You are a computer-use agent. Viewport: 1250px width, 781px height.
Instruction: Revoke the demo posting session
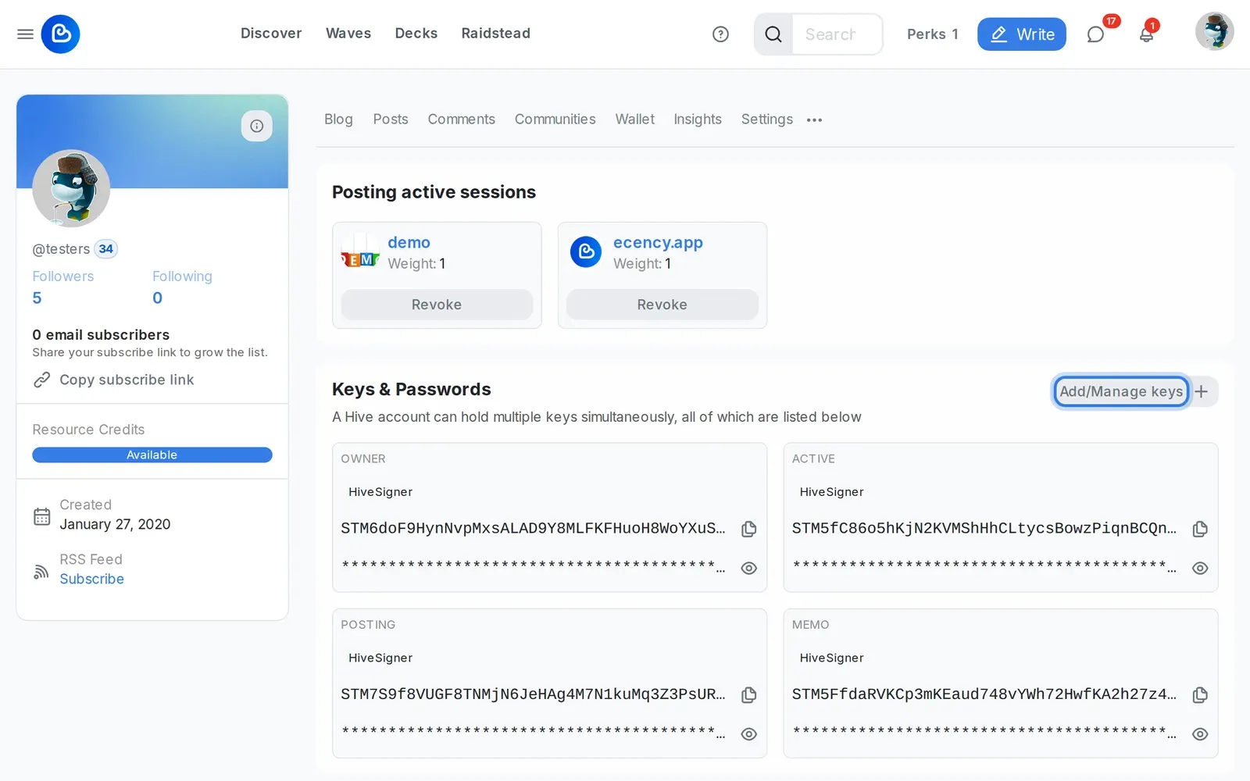437,305
